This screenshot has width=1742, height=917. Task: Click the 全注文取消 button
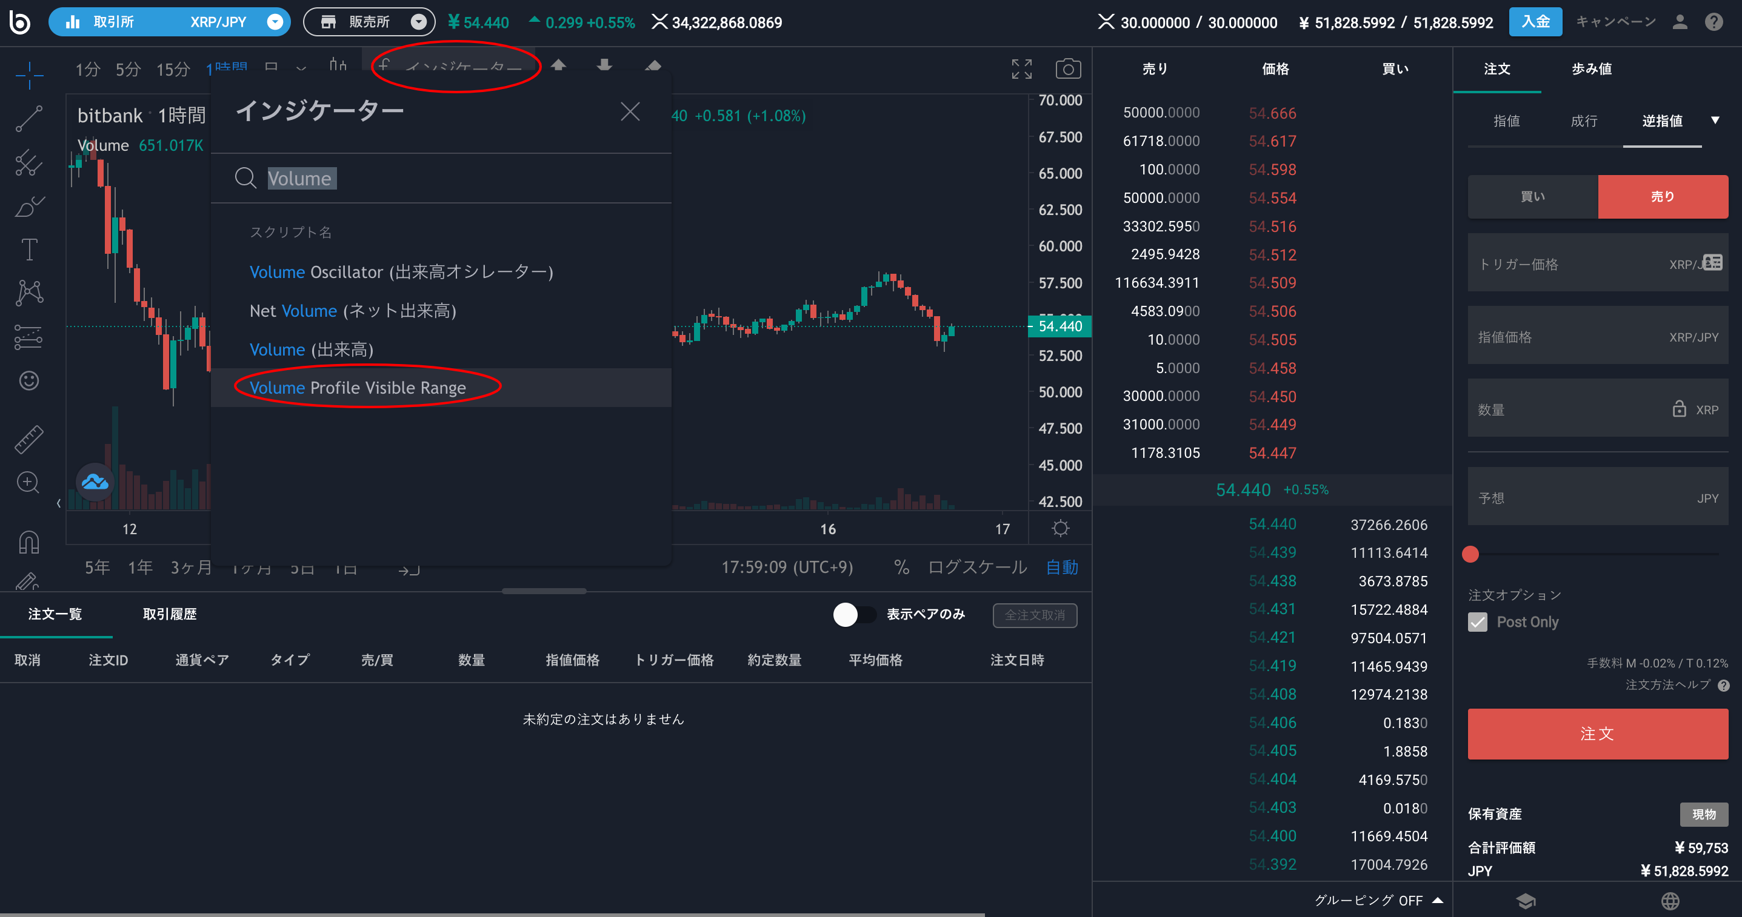coord(1035,615)
